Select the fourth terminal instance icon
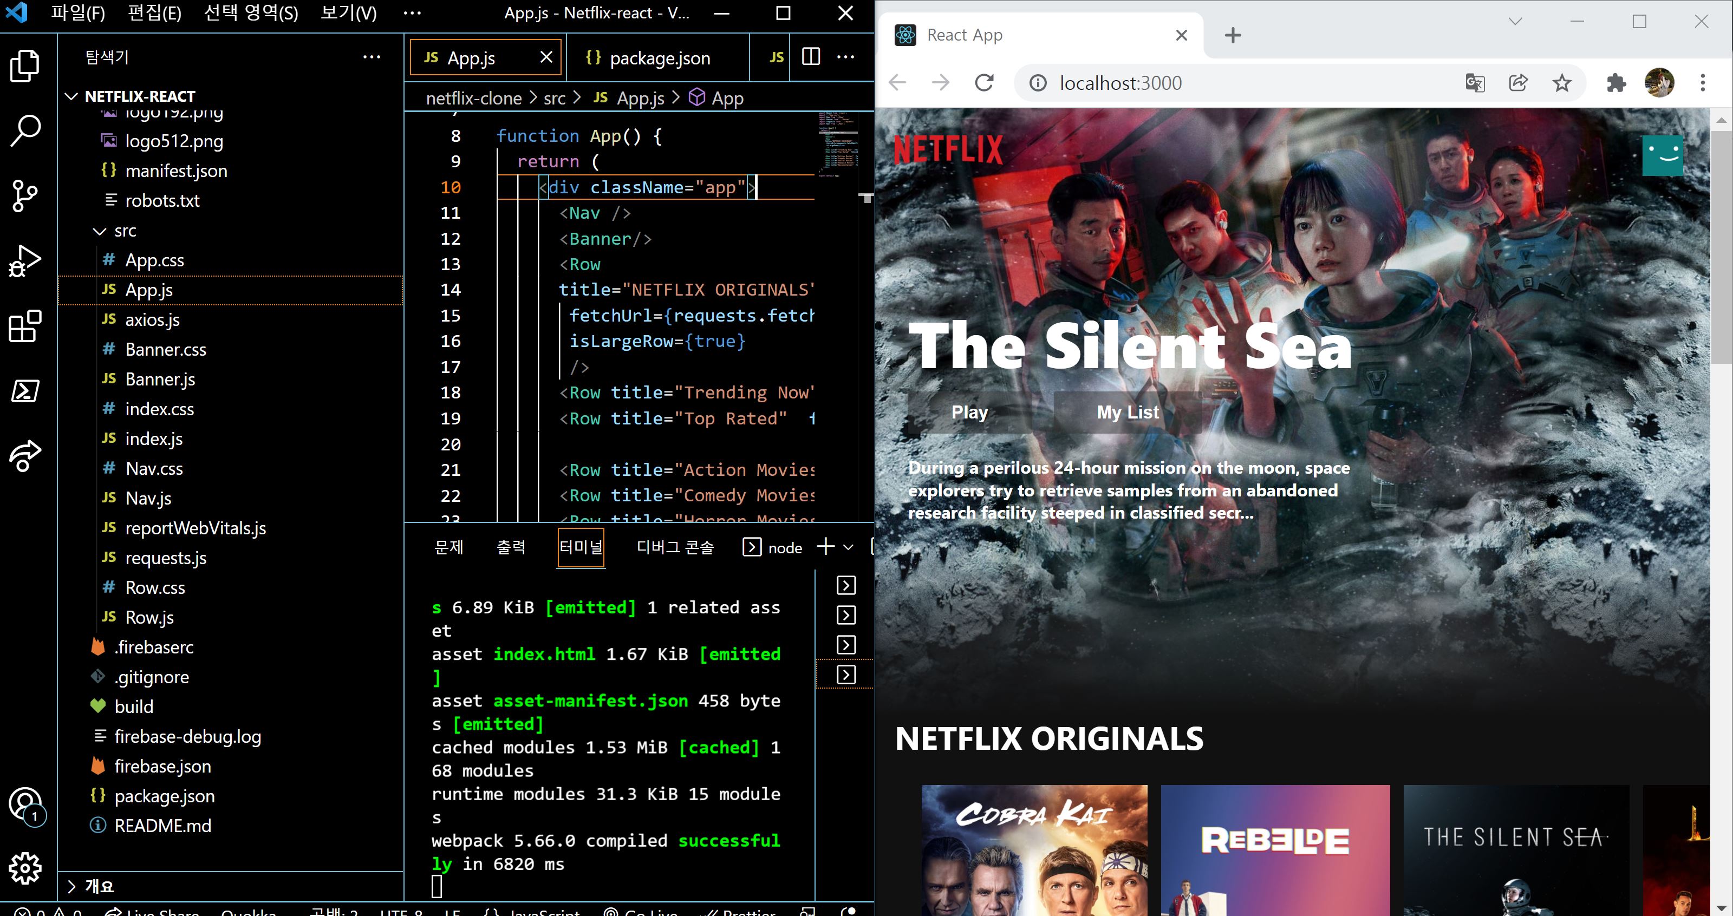Viewport: 1733px width, 916px height. [845, 675]
